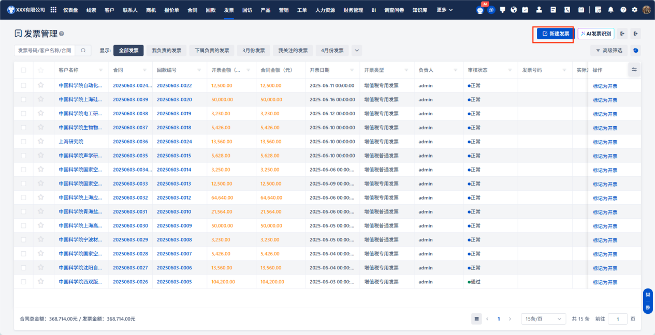Click the 2025-06-16 00:00:00 date cell
The width and height of the screenshot is (655, 335).
coord(332,99)
